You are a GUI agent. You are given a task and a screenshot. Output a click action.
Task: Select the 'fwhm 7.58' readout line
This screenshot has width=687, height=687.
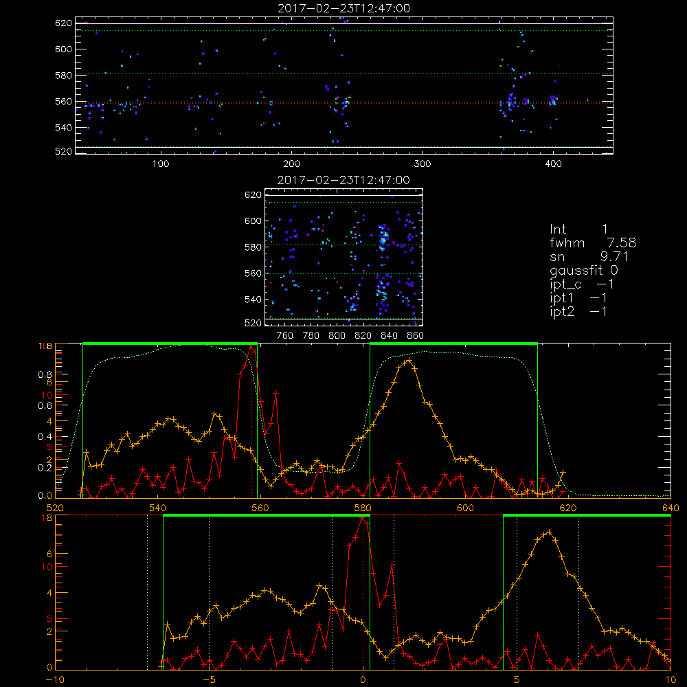(593, 243)
